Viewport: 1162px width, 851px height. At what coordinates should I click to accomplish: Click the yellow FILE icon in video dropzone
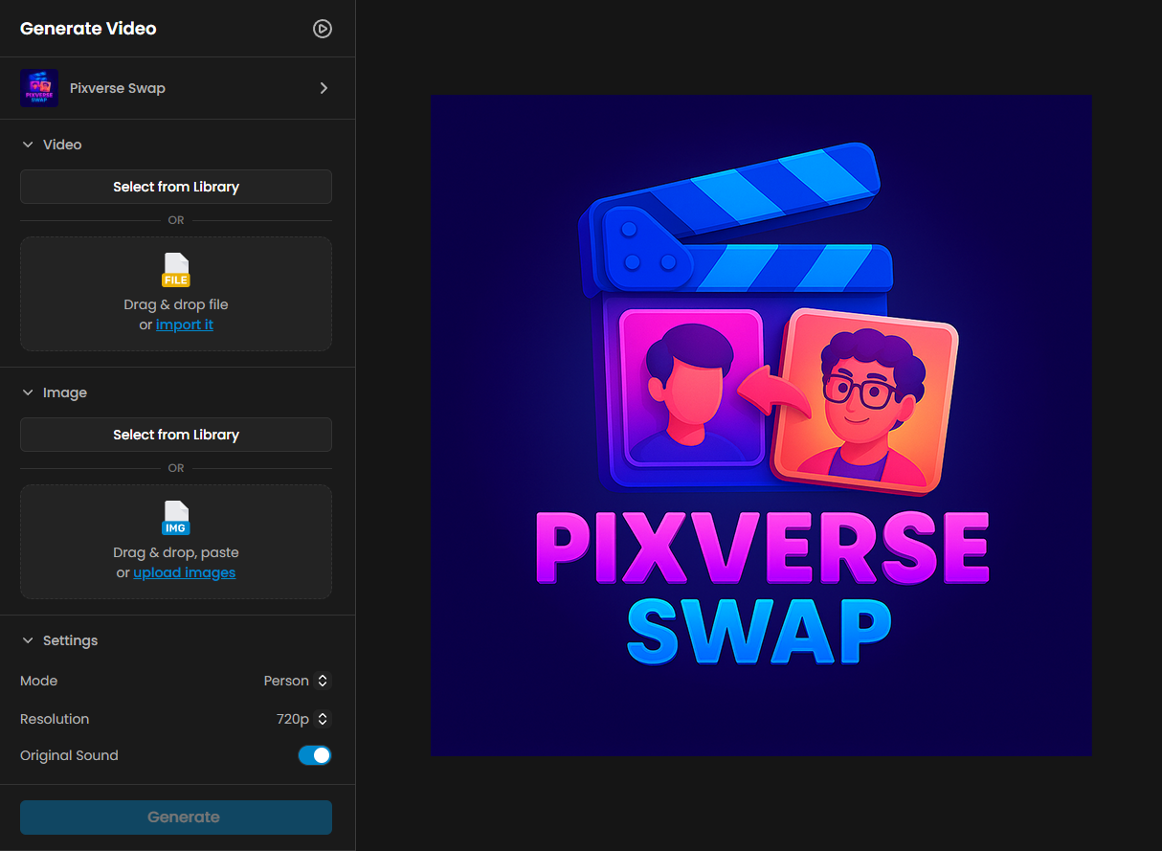[x=176, y=270]
